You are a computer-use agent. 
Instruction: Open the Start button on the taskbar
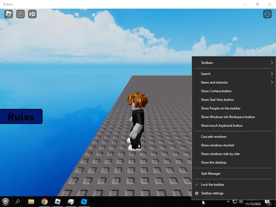(5, 202)
